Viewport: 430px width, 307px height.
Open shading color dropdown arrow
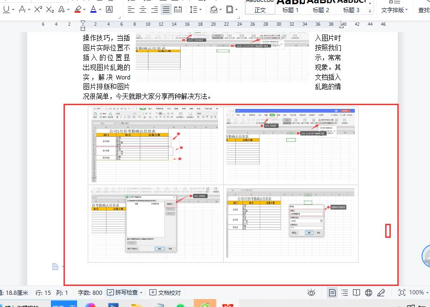[x=221, y=10]
